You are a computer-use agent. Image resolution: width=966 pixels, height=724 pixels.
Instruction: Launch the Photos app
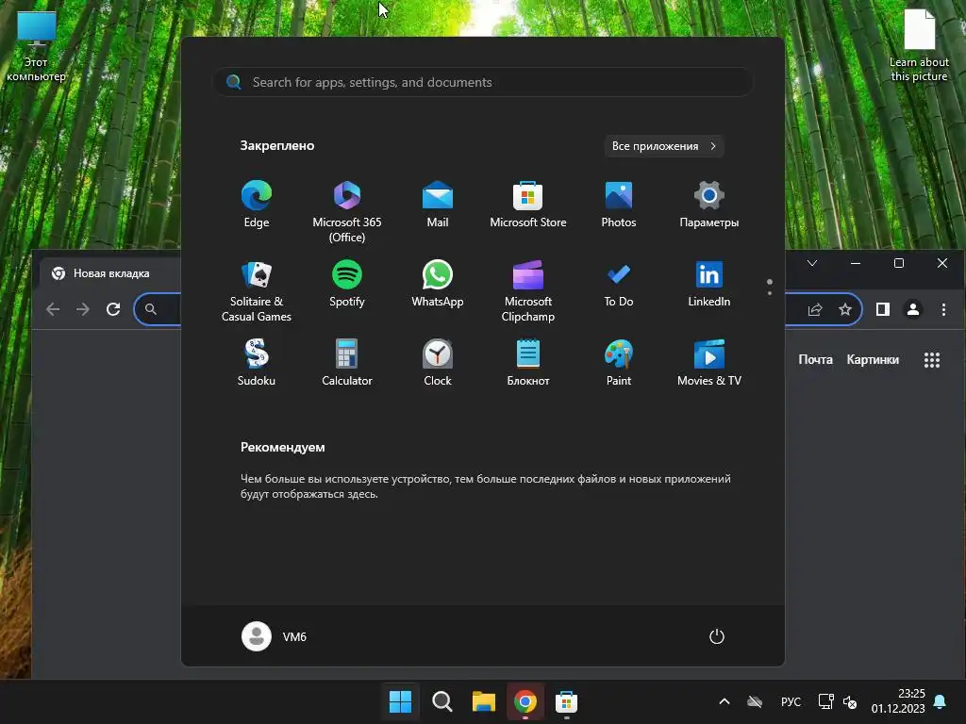click(619, 205)
